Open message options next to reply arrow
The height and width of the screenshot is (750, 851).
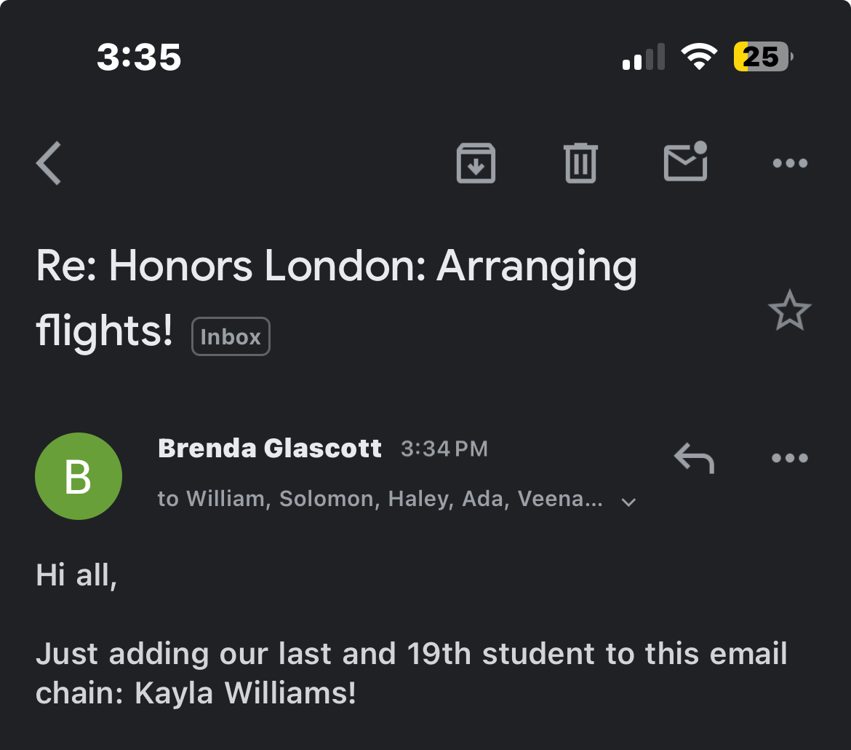point(790,458)
